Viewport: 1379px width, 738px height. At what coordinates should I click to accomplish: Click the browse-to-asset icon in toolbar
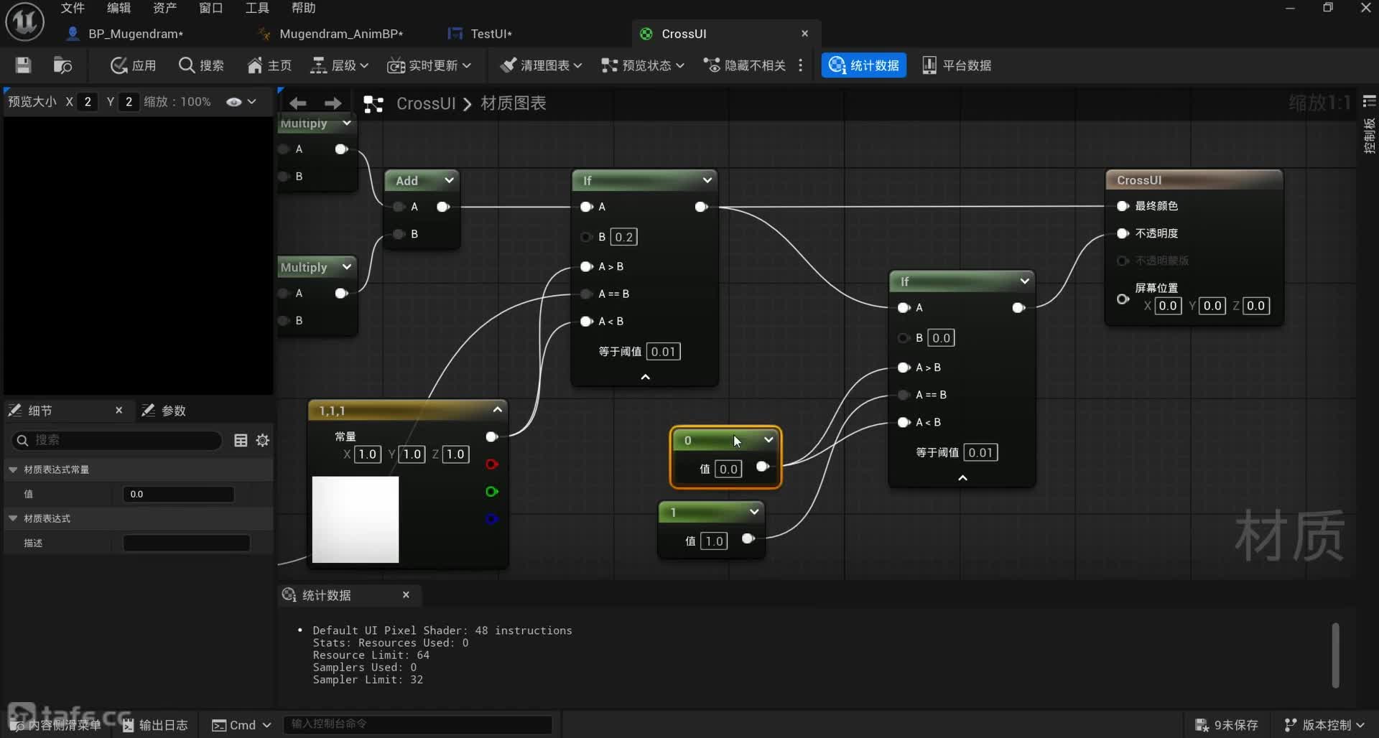point(62,65)
